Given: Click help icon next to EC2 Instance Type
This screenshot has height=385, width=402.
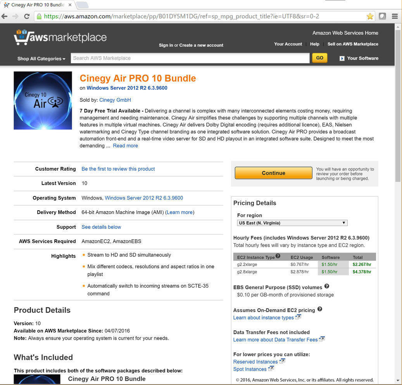Looking at the screenshot, I should pos(278,256).
